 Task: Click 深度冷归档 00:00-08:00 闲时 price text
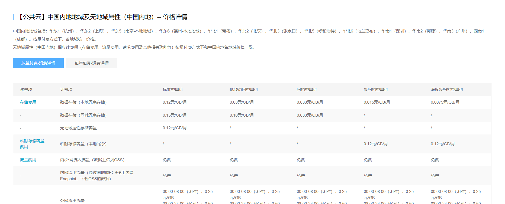pos(455,195)
